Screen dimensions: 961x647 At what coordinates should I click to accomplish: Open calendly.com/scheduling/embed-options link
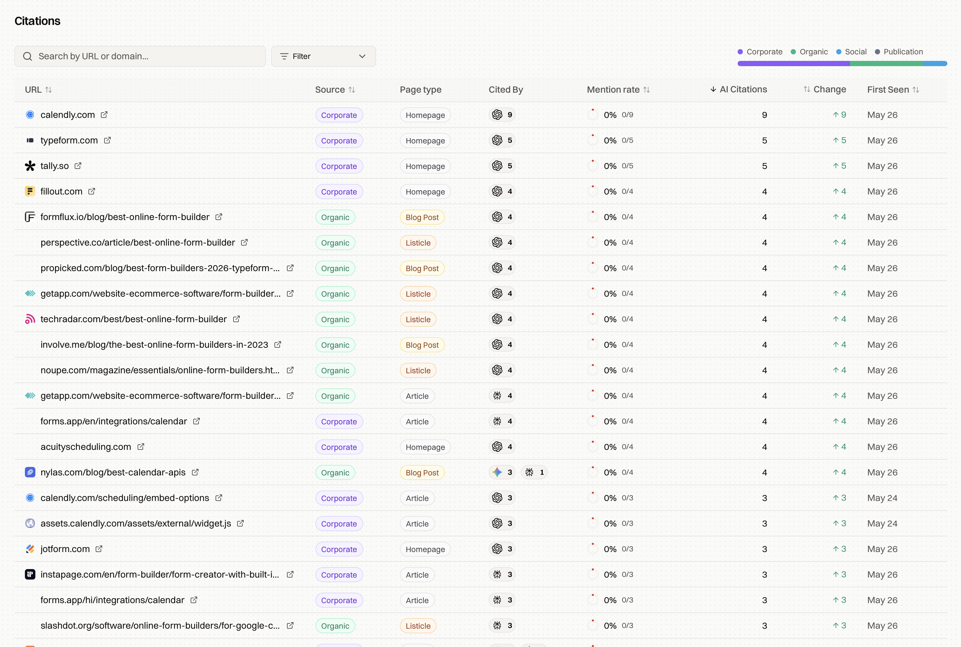tap(125, 498)
